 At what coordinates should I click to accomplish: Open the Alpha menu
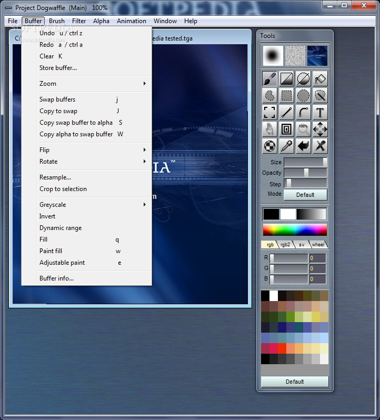(101, 21)
